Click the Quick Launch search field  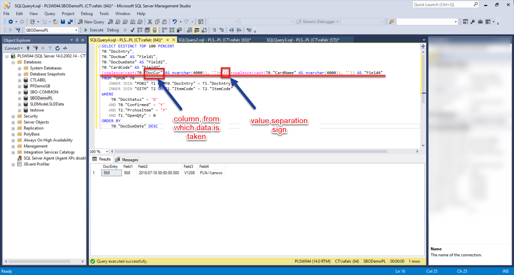(x=443, y=5)
